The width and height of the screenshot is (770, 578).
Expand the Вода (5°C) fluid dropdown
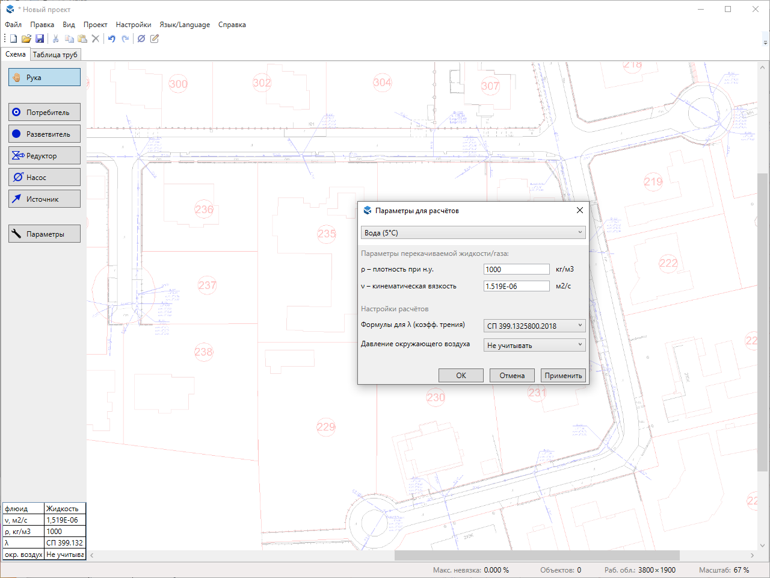pos(473,233)
